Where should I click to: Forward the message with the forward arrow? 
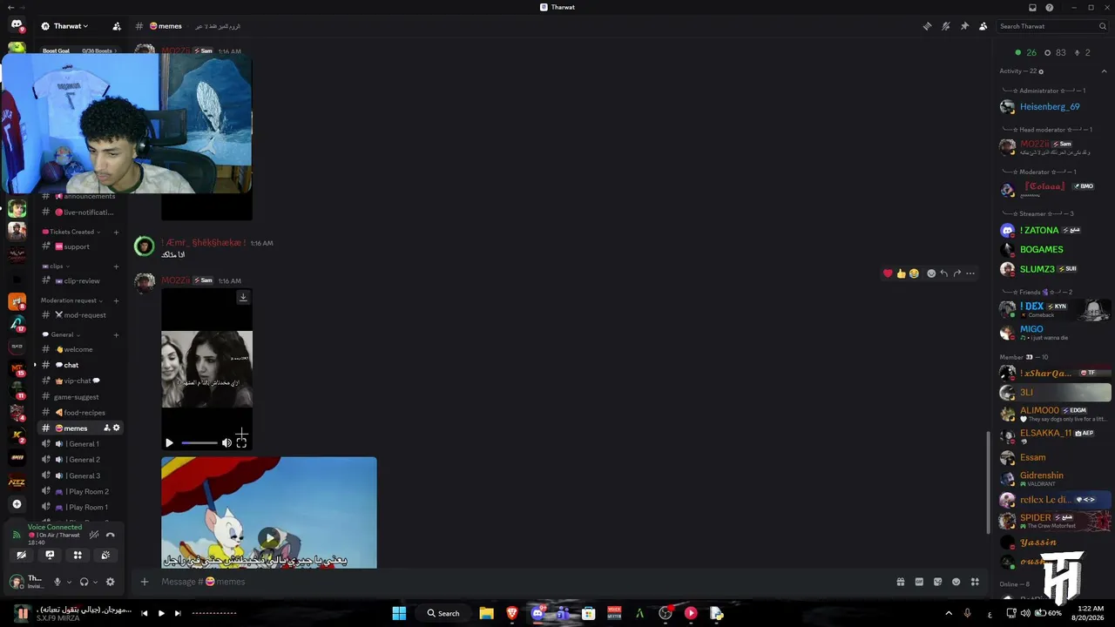956,273
